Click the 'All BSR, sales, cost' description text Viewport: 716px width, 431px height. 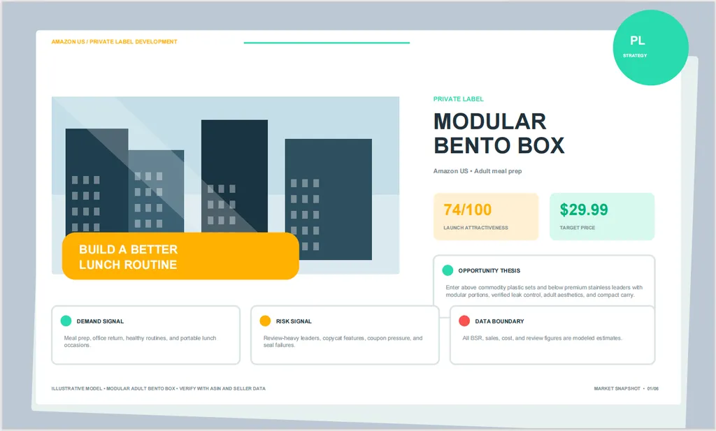pyautogui.click(x=542, y=338)
